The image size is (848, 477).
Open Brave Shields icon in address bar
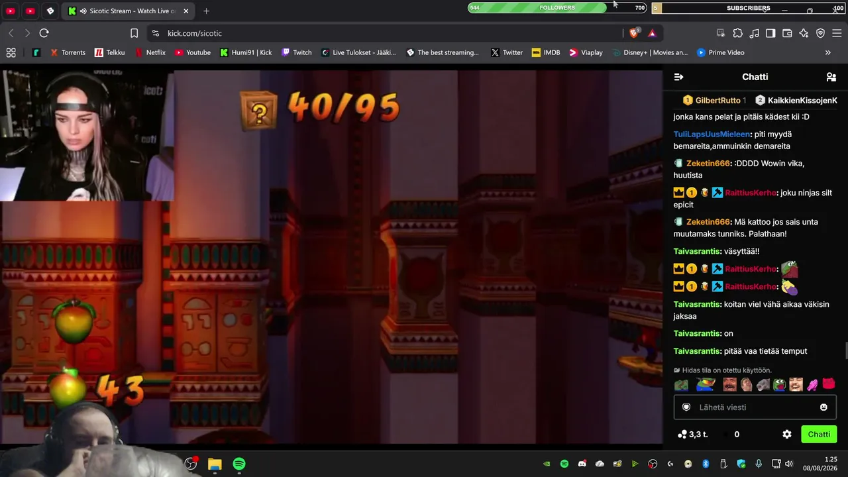point(634,33)
